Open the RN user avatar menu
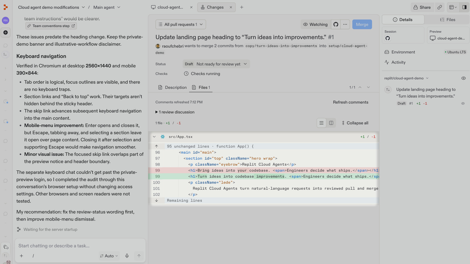The width and height of the screenshot is (470, 264). 5,20
